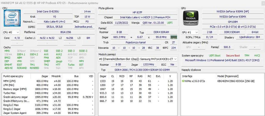Click the Intel Kaby Lake-U chipset field
The height and width of the screenshot is (116, 265).
(x=145, y=17)
